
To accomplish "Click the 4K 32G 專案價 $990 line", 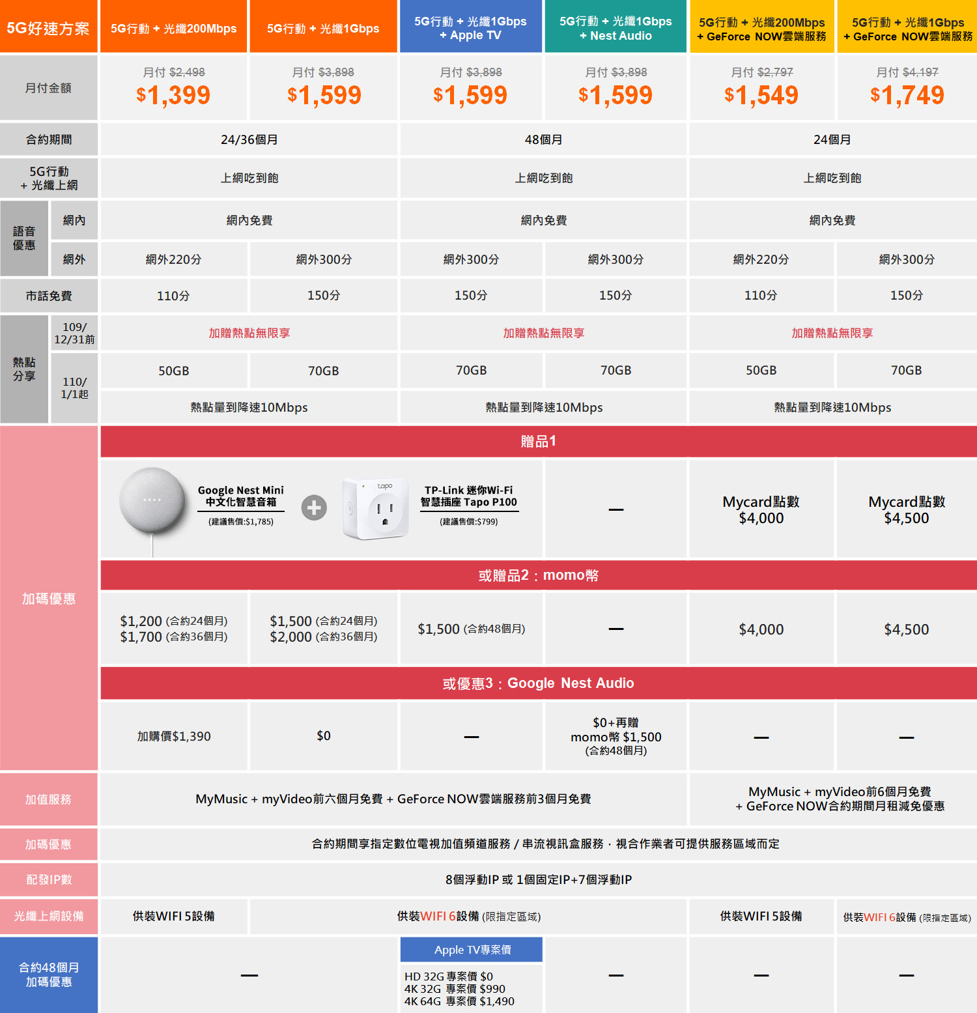I will pyautogui.click(x=455, y=989).
